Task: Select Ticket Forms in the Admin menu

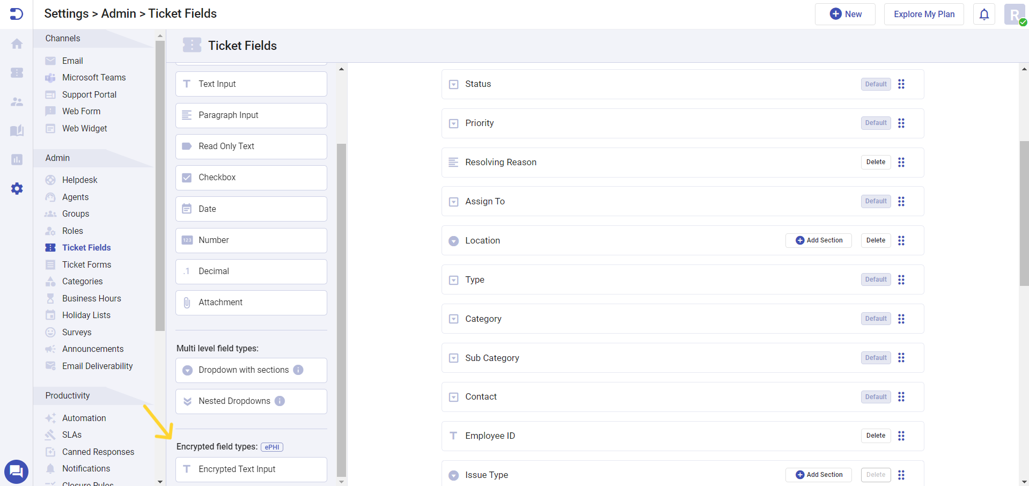Action: [86, 264]
